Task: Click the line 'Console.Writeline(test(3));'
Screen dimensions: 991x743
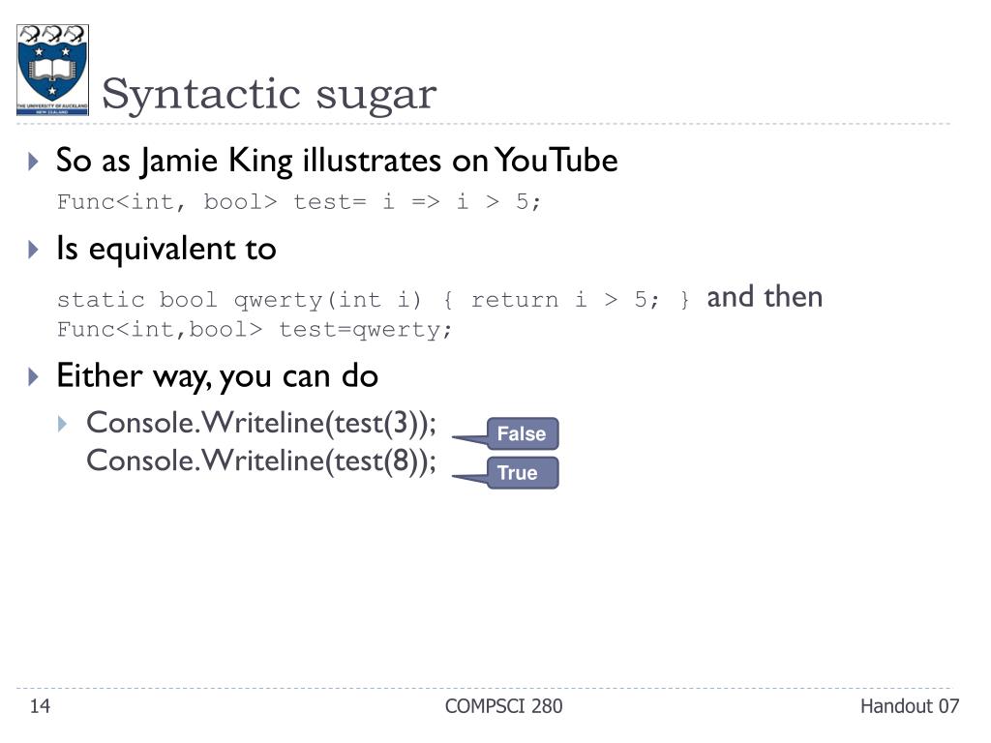Action: pyautogui.click(x=261, y=424)
